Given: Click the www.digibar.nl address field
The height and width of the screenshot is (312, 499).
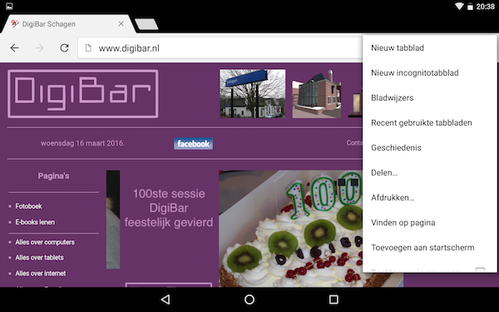Looking at the screenshot, I should click(220, 48).
